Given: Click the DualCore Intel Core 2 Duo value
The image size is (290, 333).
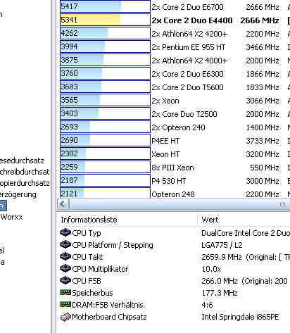Looking at the screenshot, I should 246,233.
